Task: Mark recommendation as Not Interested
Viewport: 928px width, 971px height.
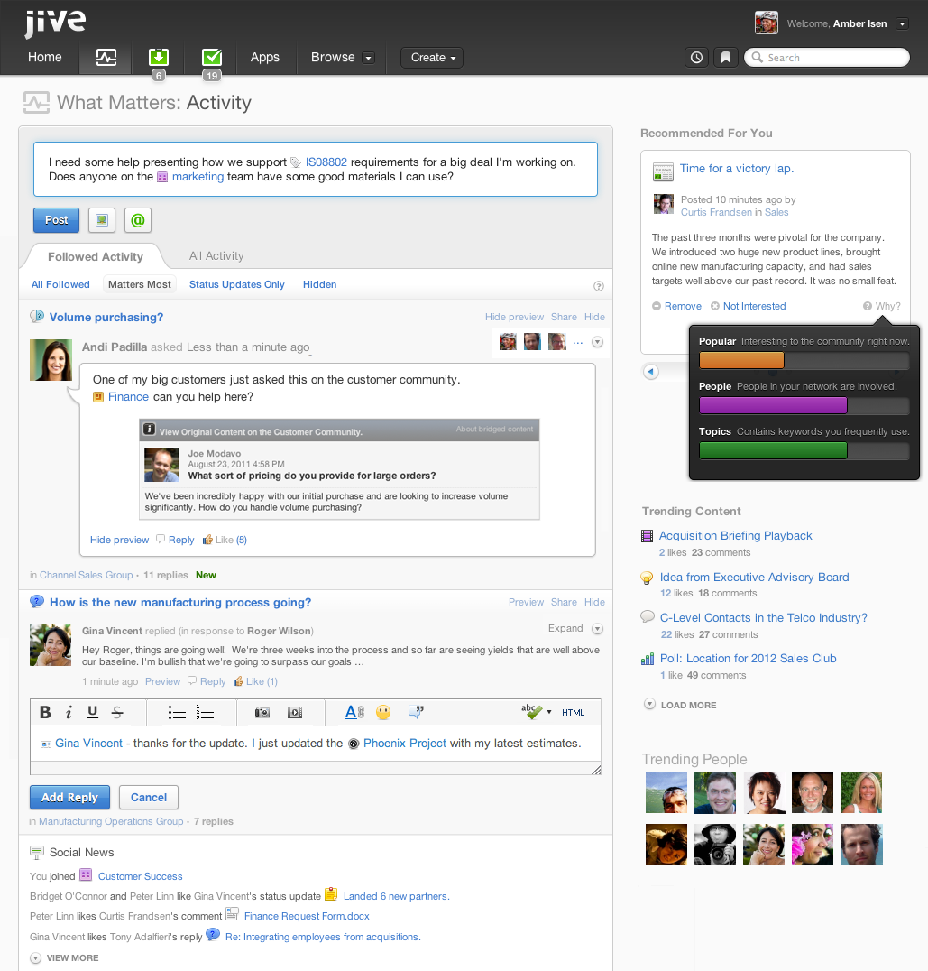Action: click(x=754, y=306)
